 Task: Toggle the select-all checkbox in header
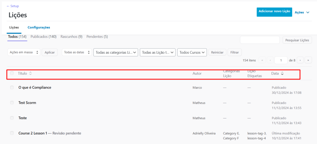(12, 73)
